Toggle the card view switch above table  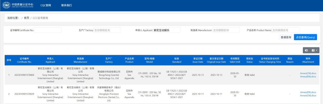click(306, 50)
